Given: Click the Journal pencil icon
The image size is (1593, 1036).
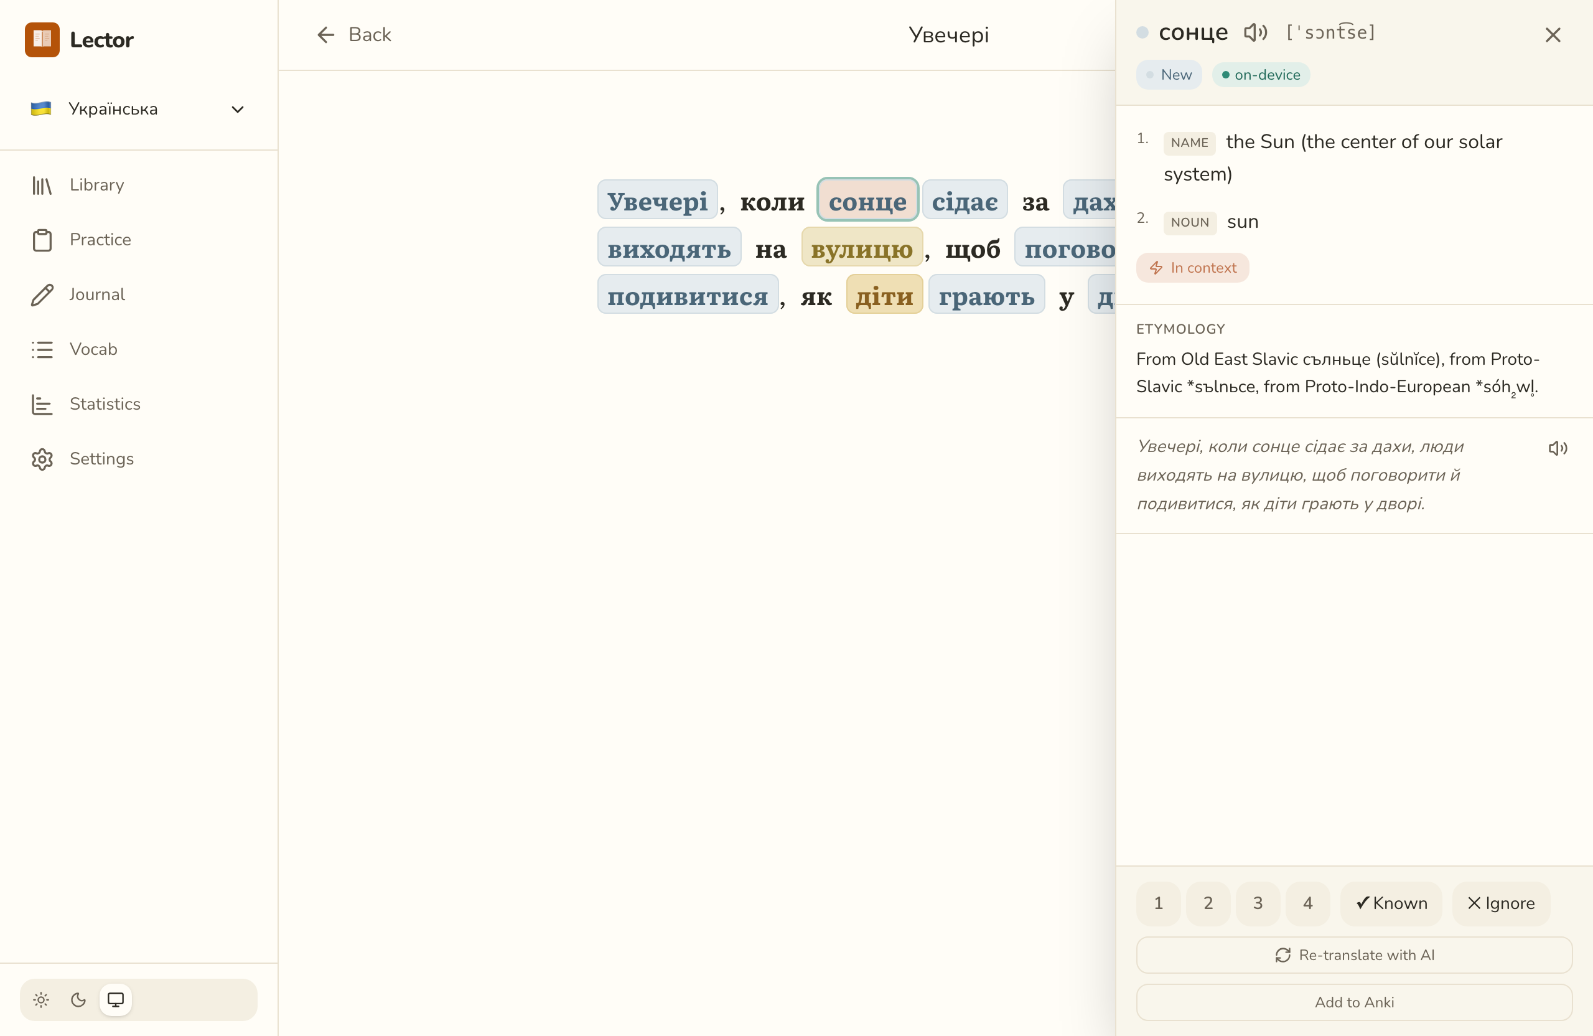Looking at the screenshot, I should (42, 294).
